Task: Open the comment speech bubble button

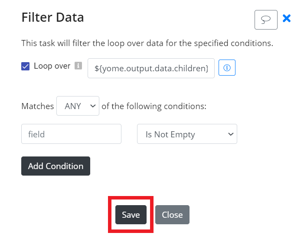Action: [266, 20]
